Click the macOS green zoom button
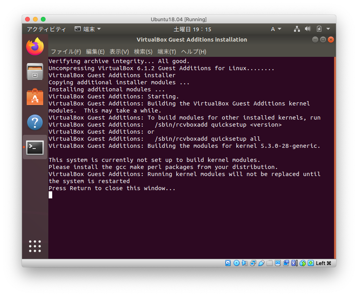 click(x=43, y=19)
